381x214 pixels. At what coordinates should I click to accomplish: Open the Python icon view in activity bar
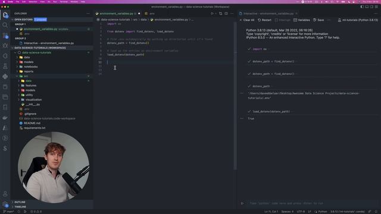5,77
